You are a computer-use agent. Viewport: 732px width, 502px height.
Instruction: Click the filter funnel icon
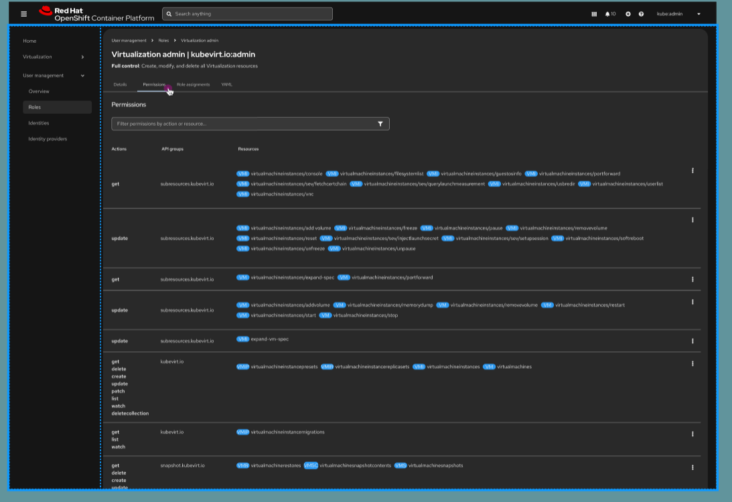[x=380, y=124]
